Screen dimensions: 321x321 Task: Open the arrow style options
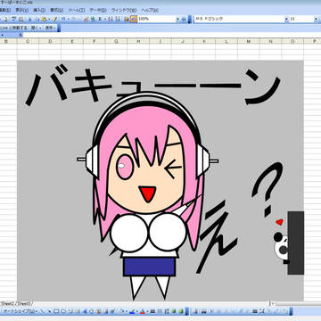pos(167,311)
